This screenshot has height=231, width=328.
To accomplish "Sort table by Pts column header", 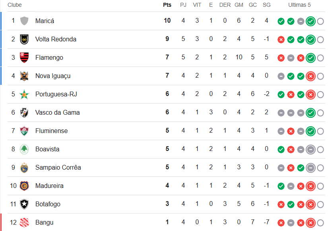I will 167,5.
